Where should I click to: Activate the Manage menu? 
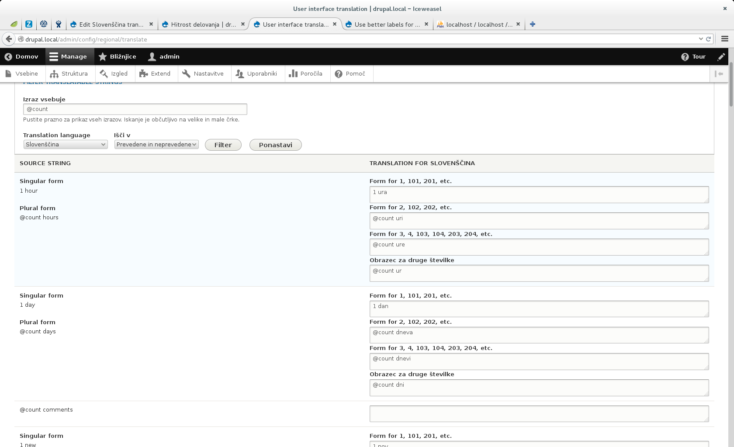69,56
